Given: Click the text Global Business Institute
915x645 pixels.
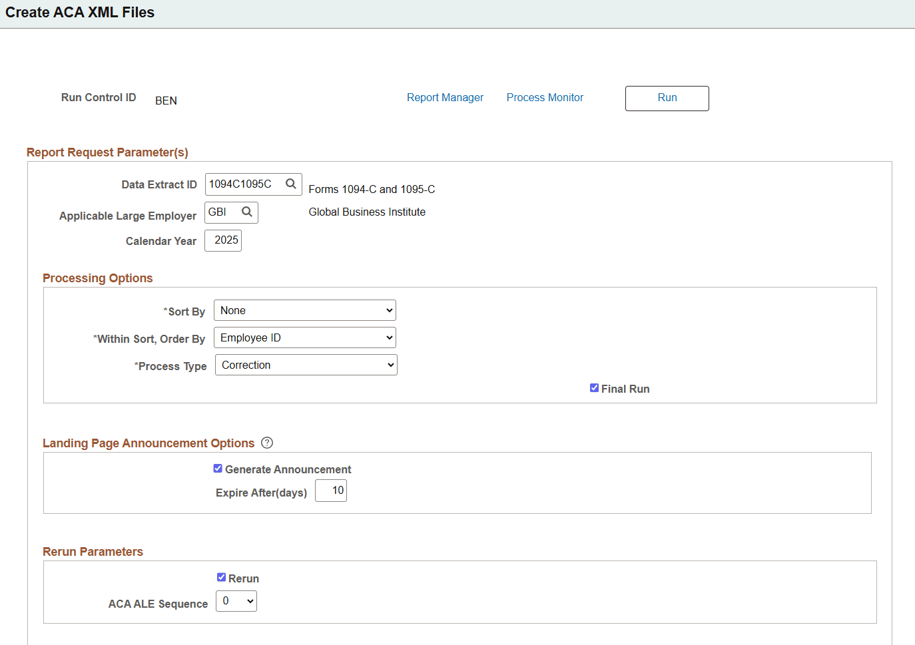Looking at the screenshot, I should click(x=367, y=212).
